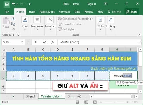Click zoom in plus button
Viewport: 143px width, 105px height.
pyautogui.click(x=128, y=102)
